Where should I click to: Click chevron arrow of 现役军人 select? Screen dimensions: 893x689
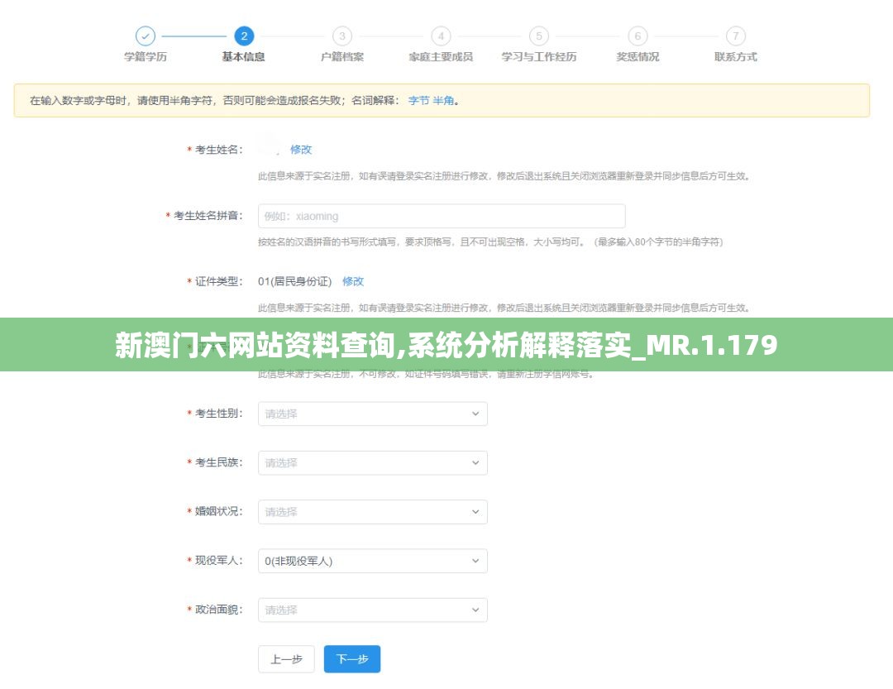[x=475, y=561]
